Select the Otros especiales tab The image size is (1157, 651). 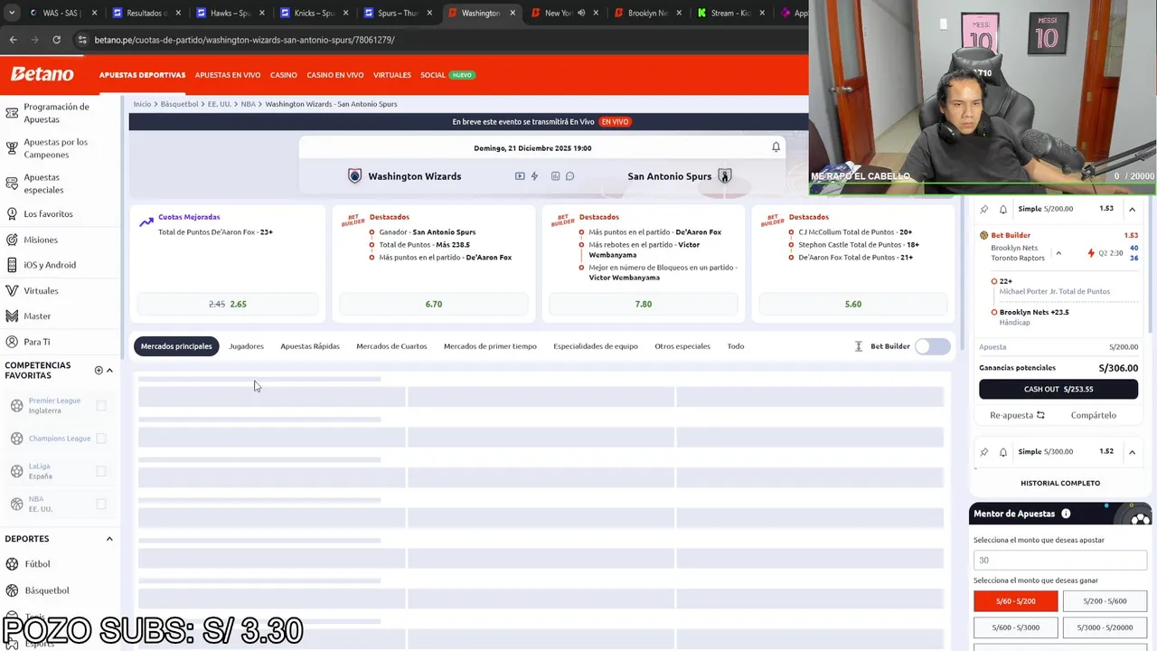682,346
